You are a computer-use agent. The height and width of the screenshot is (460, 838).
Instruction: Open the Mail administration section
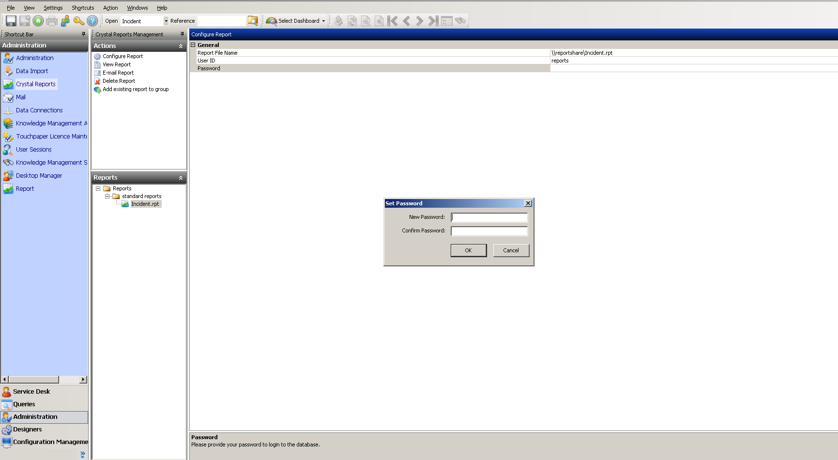(x=21, y=97)
